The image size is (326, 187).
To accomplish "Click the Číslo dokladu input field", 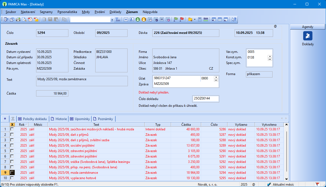I will click(x=205, y=99).
